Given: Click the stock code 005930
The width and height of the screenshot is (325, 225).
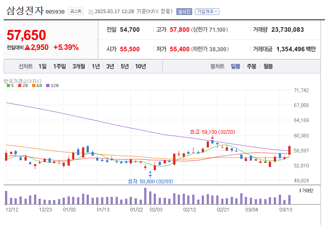Looking at the screenshot, I should (x=55, y=12).
